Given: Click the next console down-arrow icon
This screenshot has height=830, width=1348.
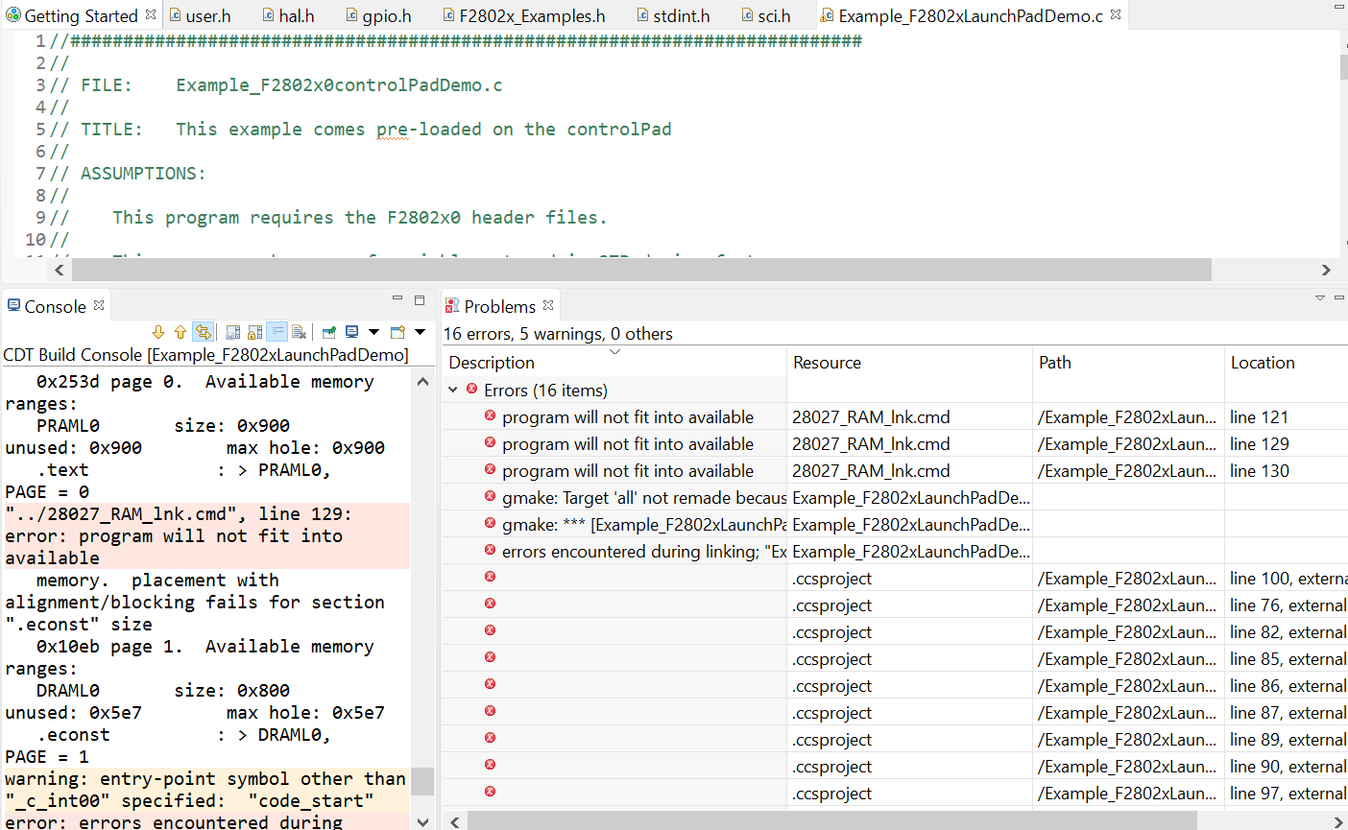Looking at the screenshot, I should tap(158, 331).
